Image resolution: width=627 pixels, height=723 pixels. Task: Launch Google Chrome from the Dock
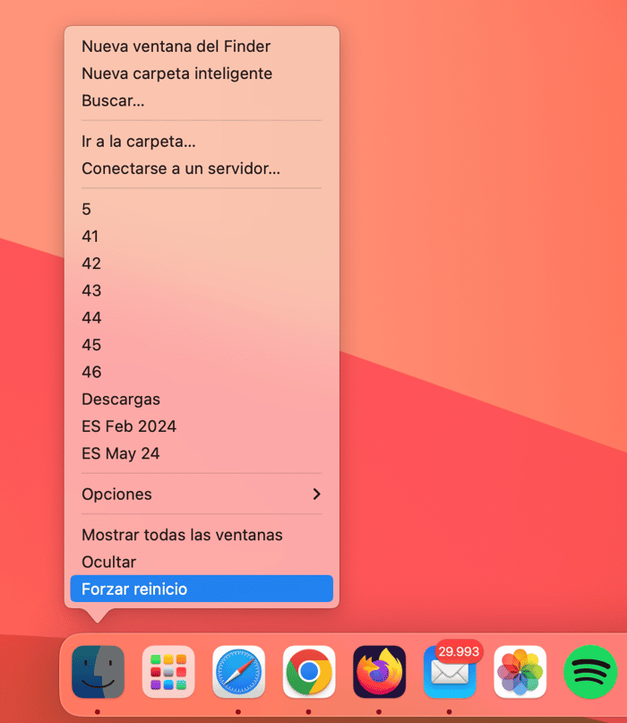coord(309,671)
